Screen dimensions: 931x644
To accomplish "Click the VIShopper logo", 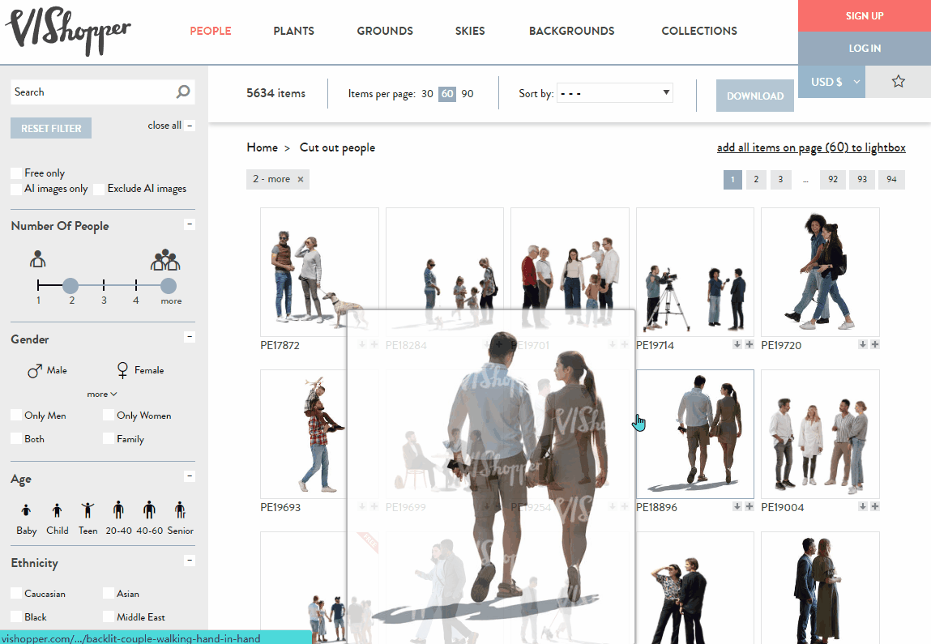I will 68,31.
